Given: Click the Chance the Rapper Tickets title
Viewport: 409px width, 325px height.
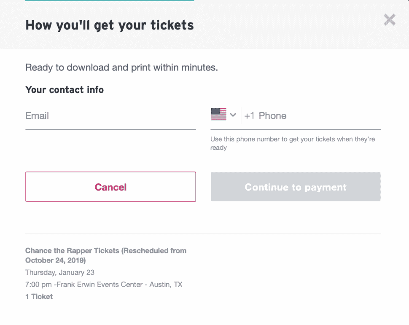Looking at the screenshot, I should [106, 255].
